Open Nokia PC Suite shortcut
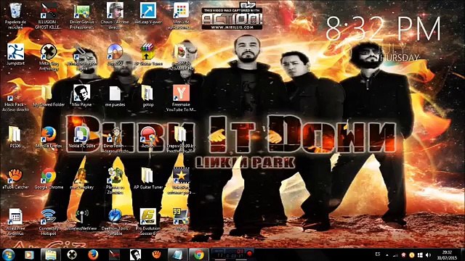This screenshot has height=261, width=465. tap(82, 137)
